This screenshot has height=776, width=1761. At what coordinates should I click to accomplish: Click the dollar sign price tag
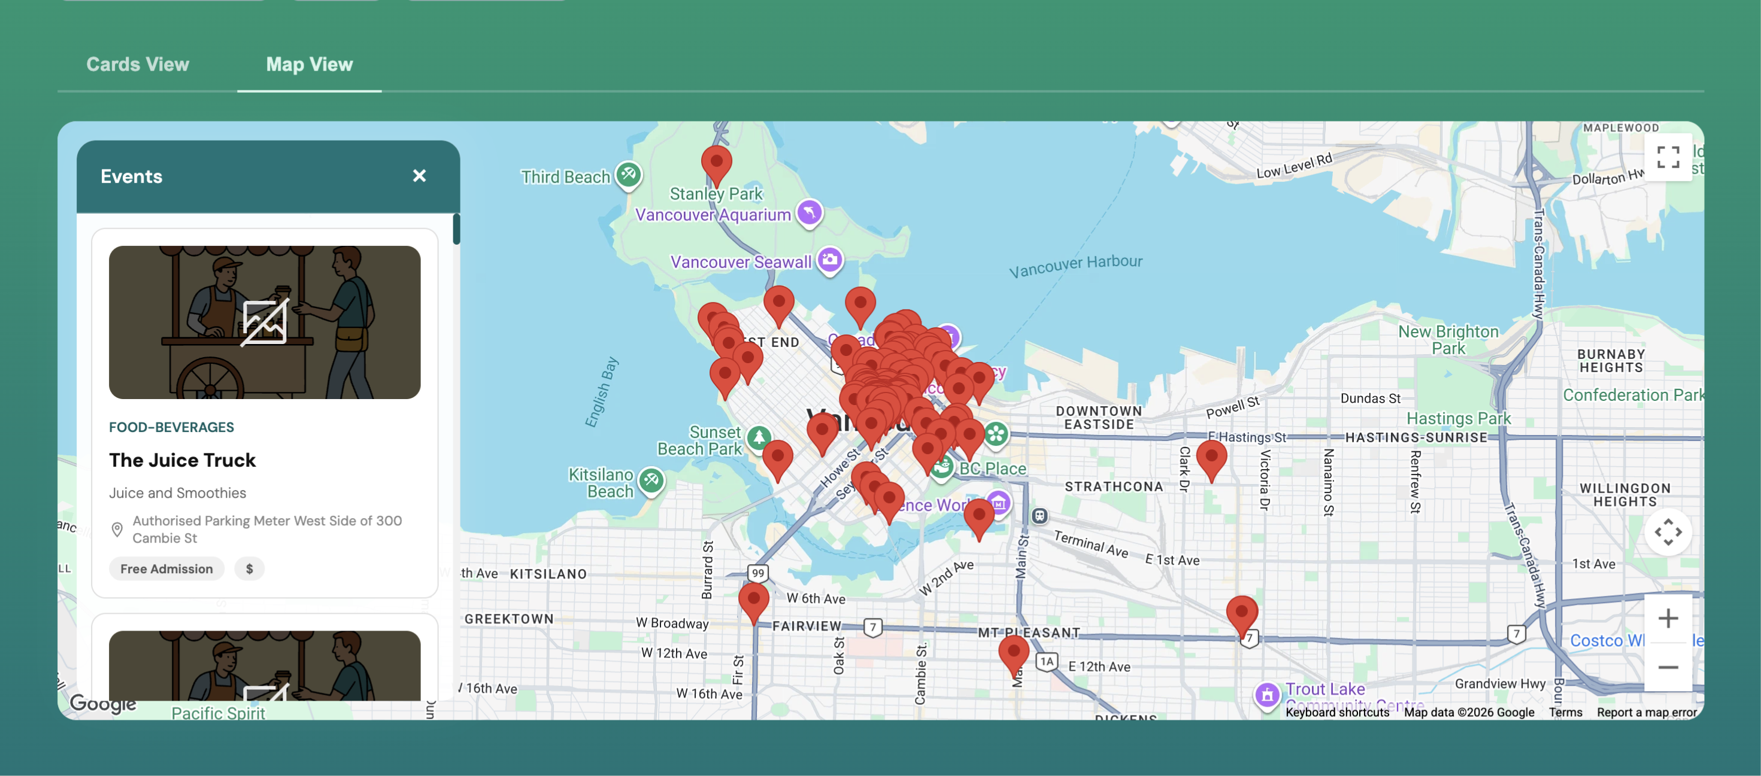click(250, 568)
